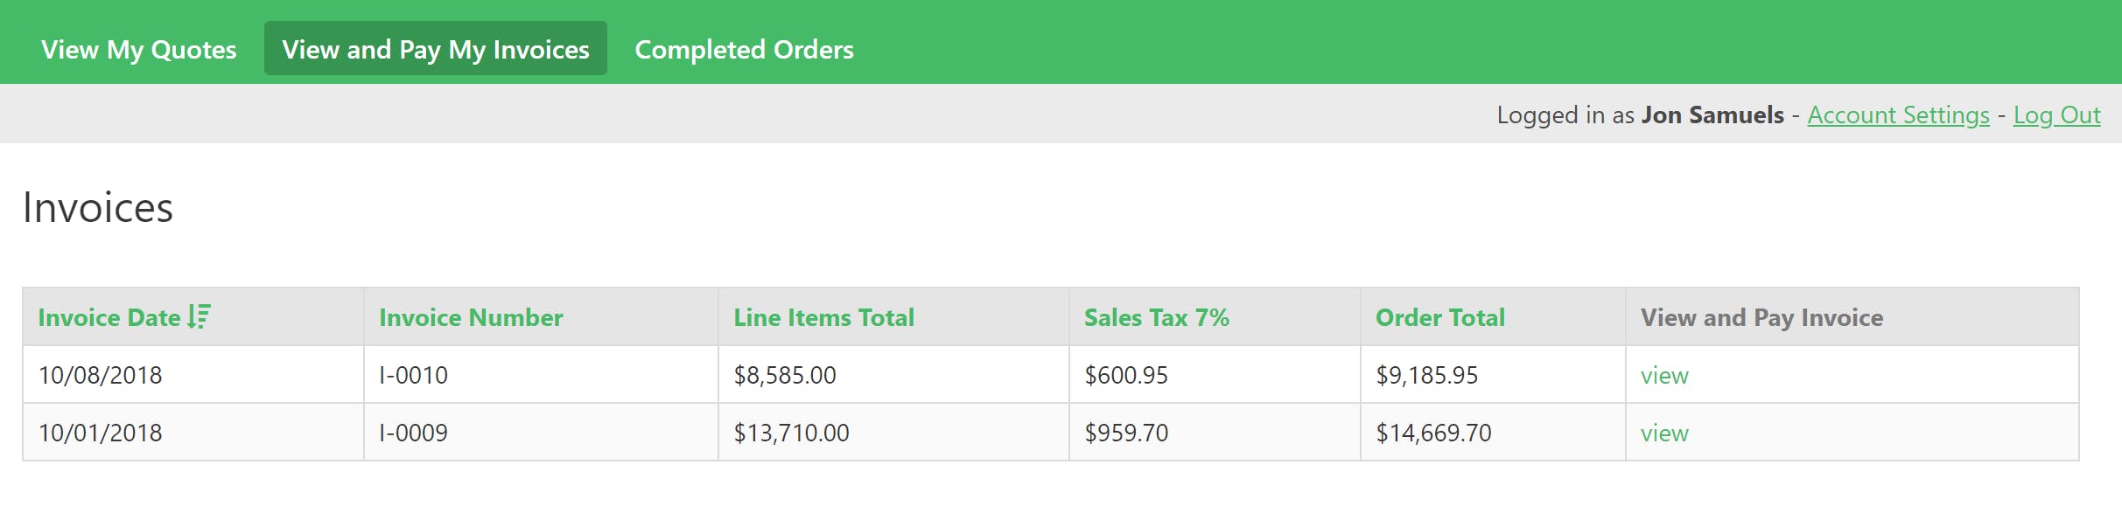View invoice I-0009
Screen dimensions: 2122x513
tap(1664, 433)
